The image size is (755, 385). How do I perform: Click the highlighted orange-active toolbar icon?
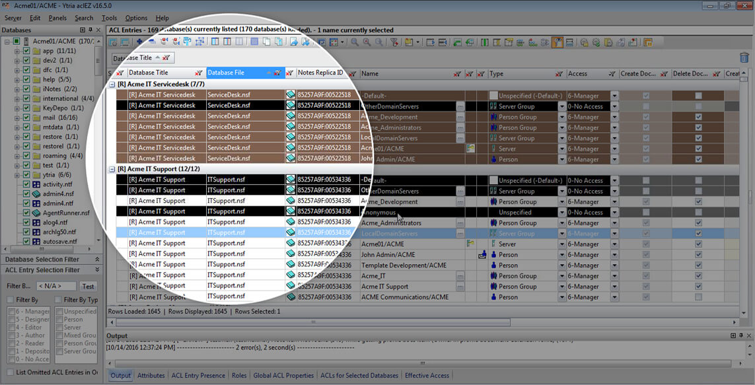point(557,42)
